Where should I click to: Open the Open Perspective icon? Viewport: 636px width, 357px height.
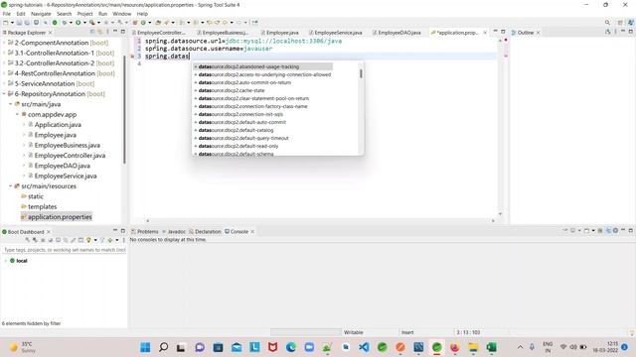click(620, 23)
